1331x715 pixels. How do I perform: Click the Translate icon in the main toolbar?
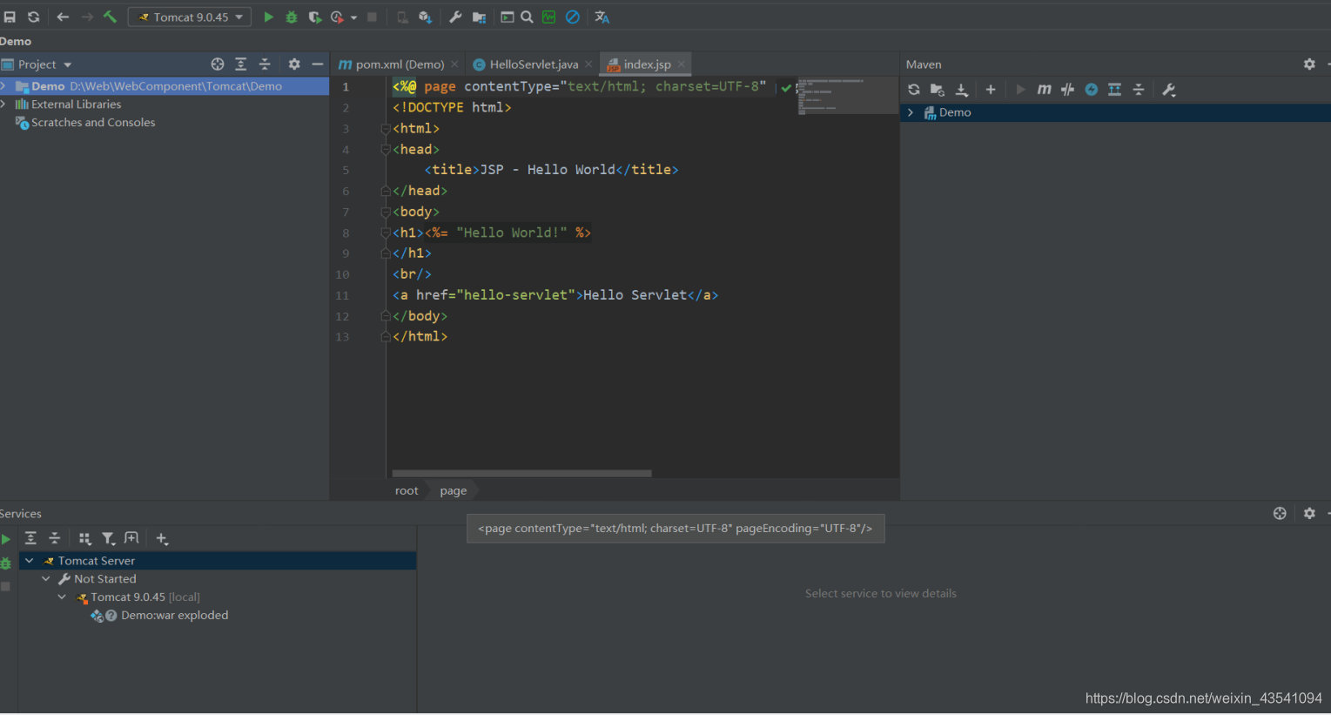(x=602, y=17)
